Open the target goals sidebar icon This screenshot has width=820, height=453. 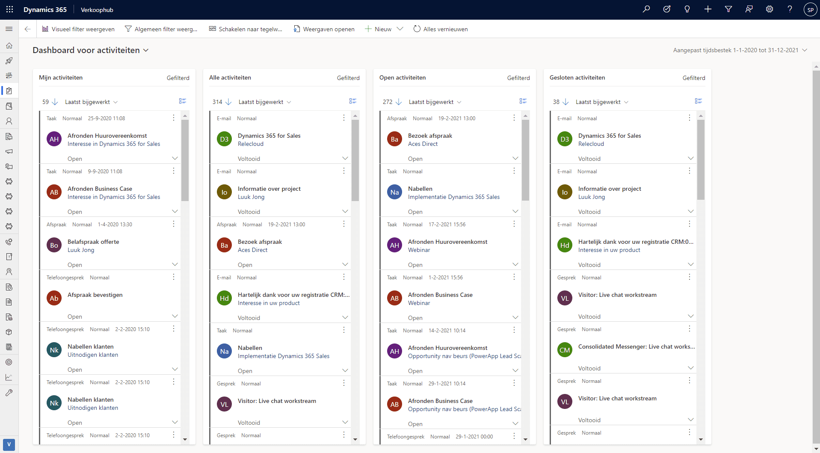coord(9,362)
